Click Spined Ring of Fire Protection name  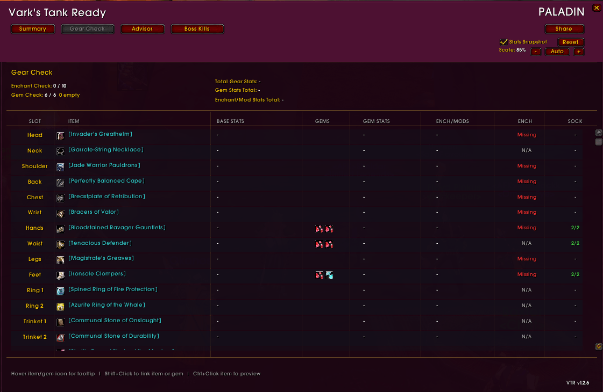(112, 289)
